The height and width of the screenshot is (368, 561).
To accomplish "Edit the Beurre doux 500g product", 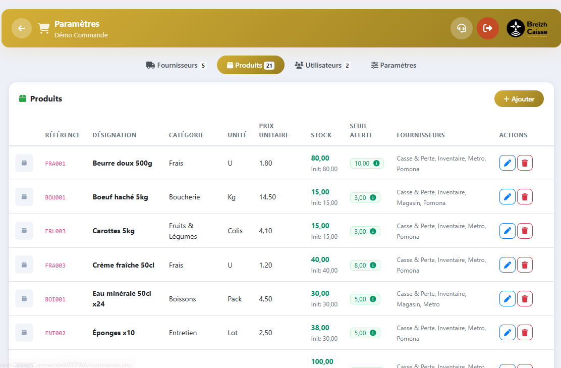I will pyautogui.click(x=507, y=163).
